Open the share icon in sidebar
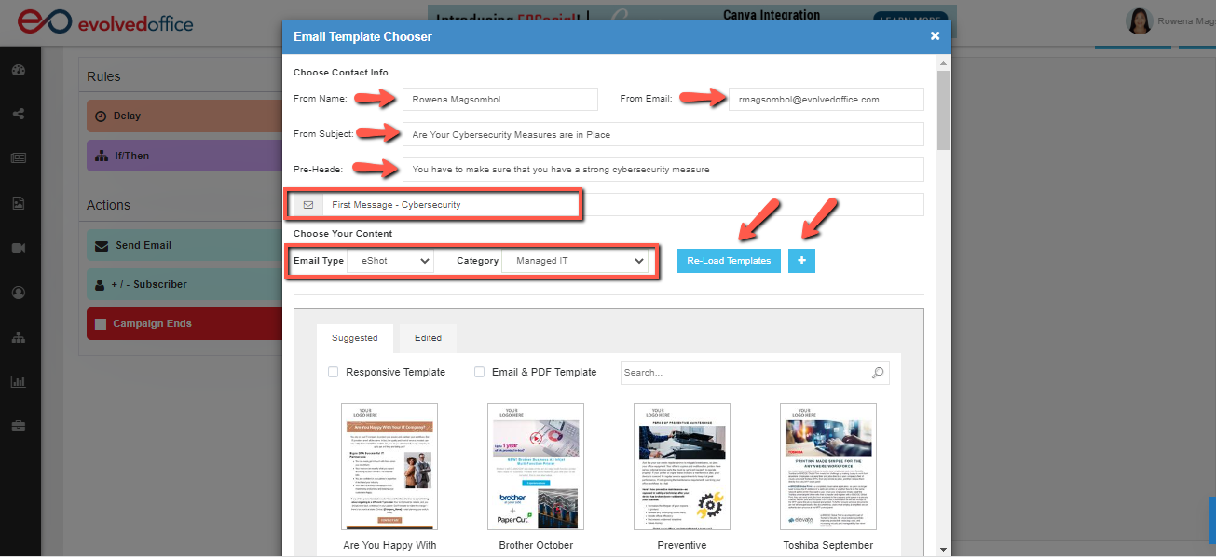1216x560 pixels. coord(18,115)
